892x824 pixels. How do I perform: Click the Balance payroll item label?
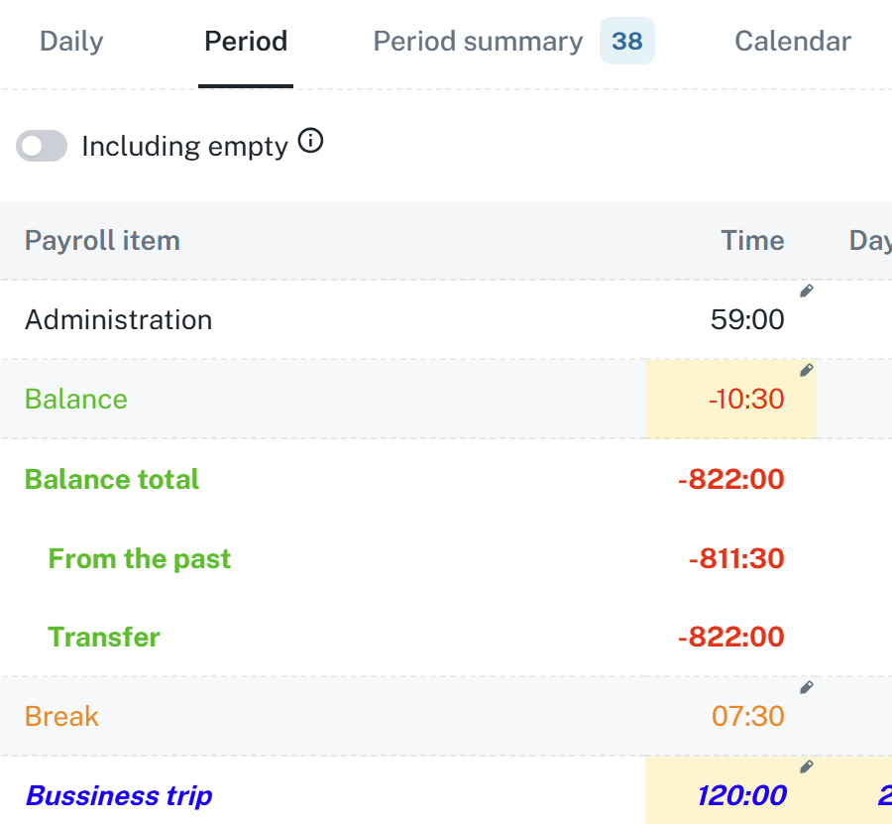click(76, 400)
